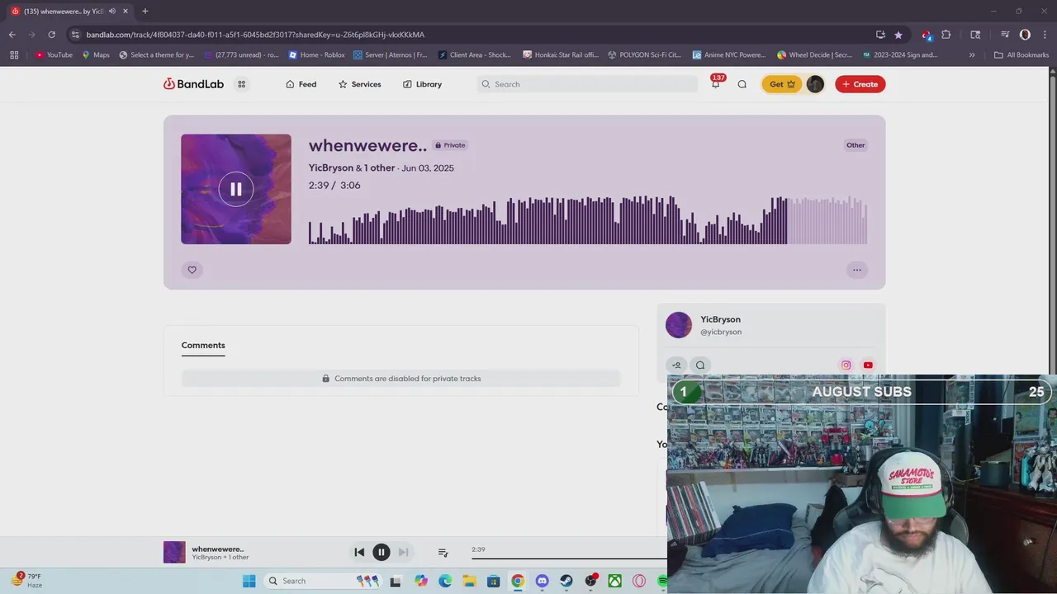The height and width of the screenshot is (594, 1057).
Task: Open the play queue icon
Action: point(443,552)
